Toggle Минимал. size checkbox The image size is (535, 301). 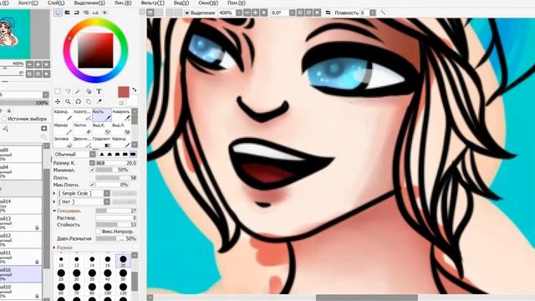(x=92, y=170)
